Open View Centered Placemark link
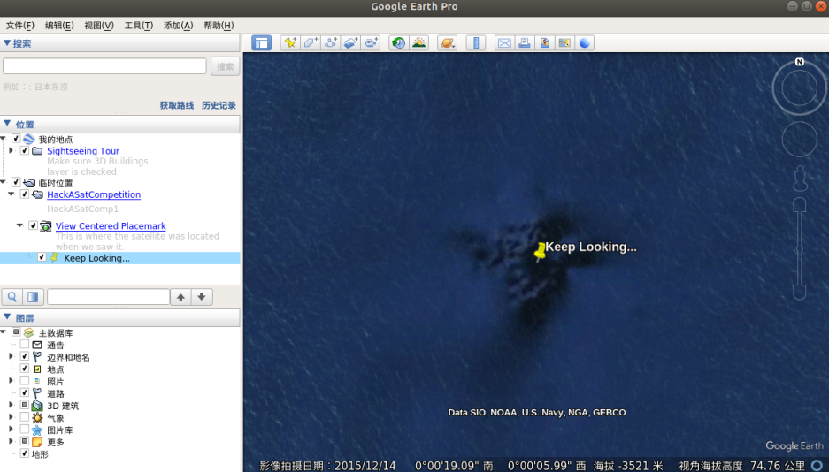Image resolution: width=829 pixels, height=472 pixels. point(111,226)
